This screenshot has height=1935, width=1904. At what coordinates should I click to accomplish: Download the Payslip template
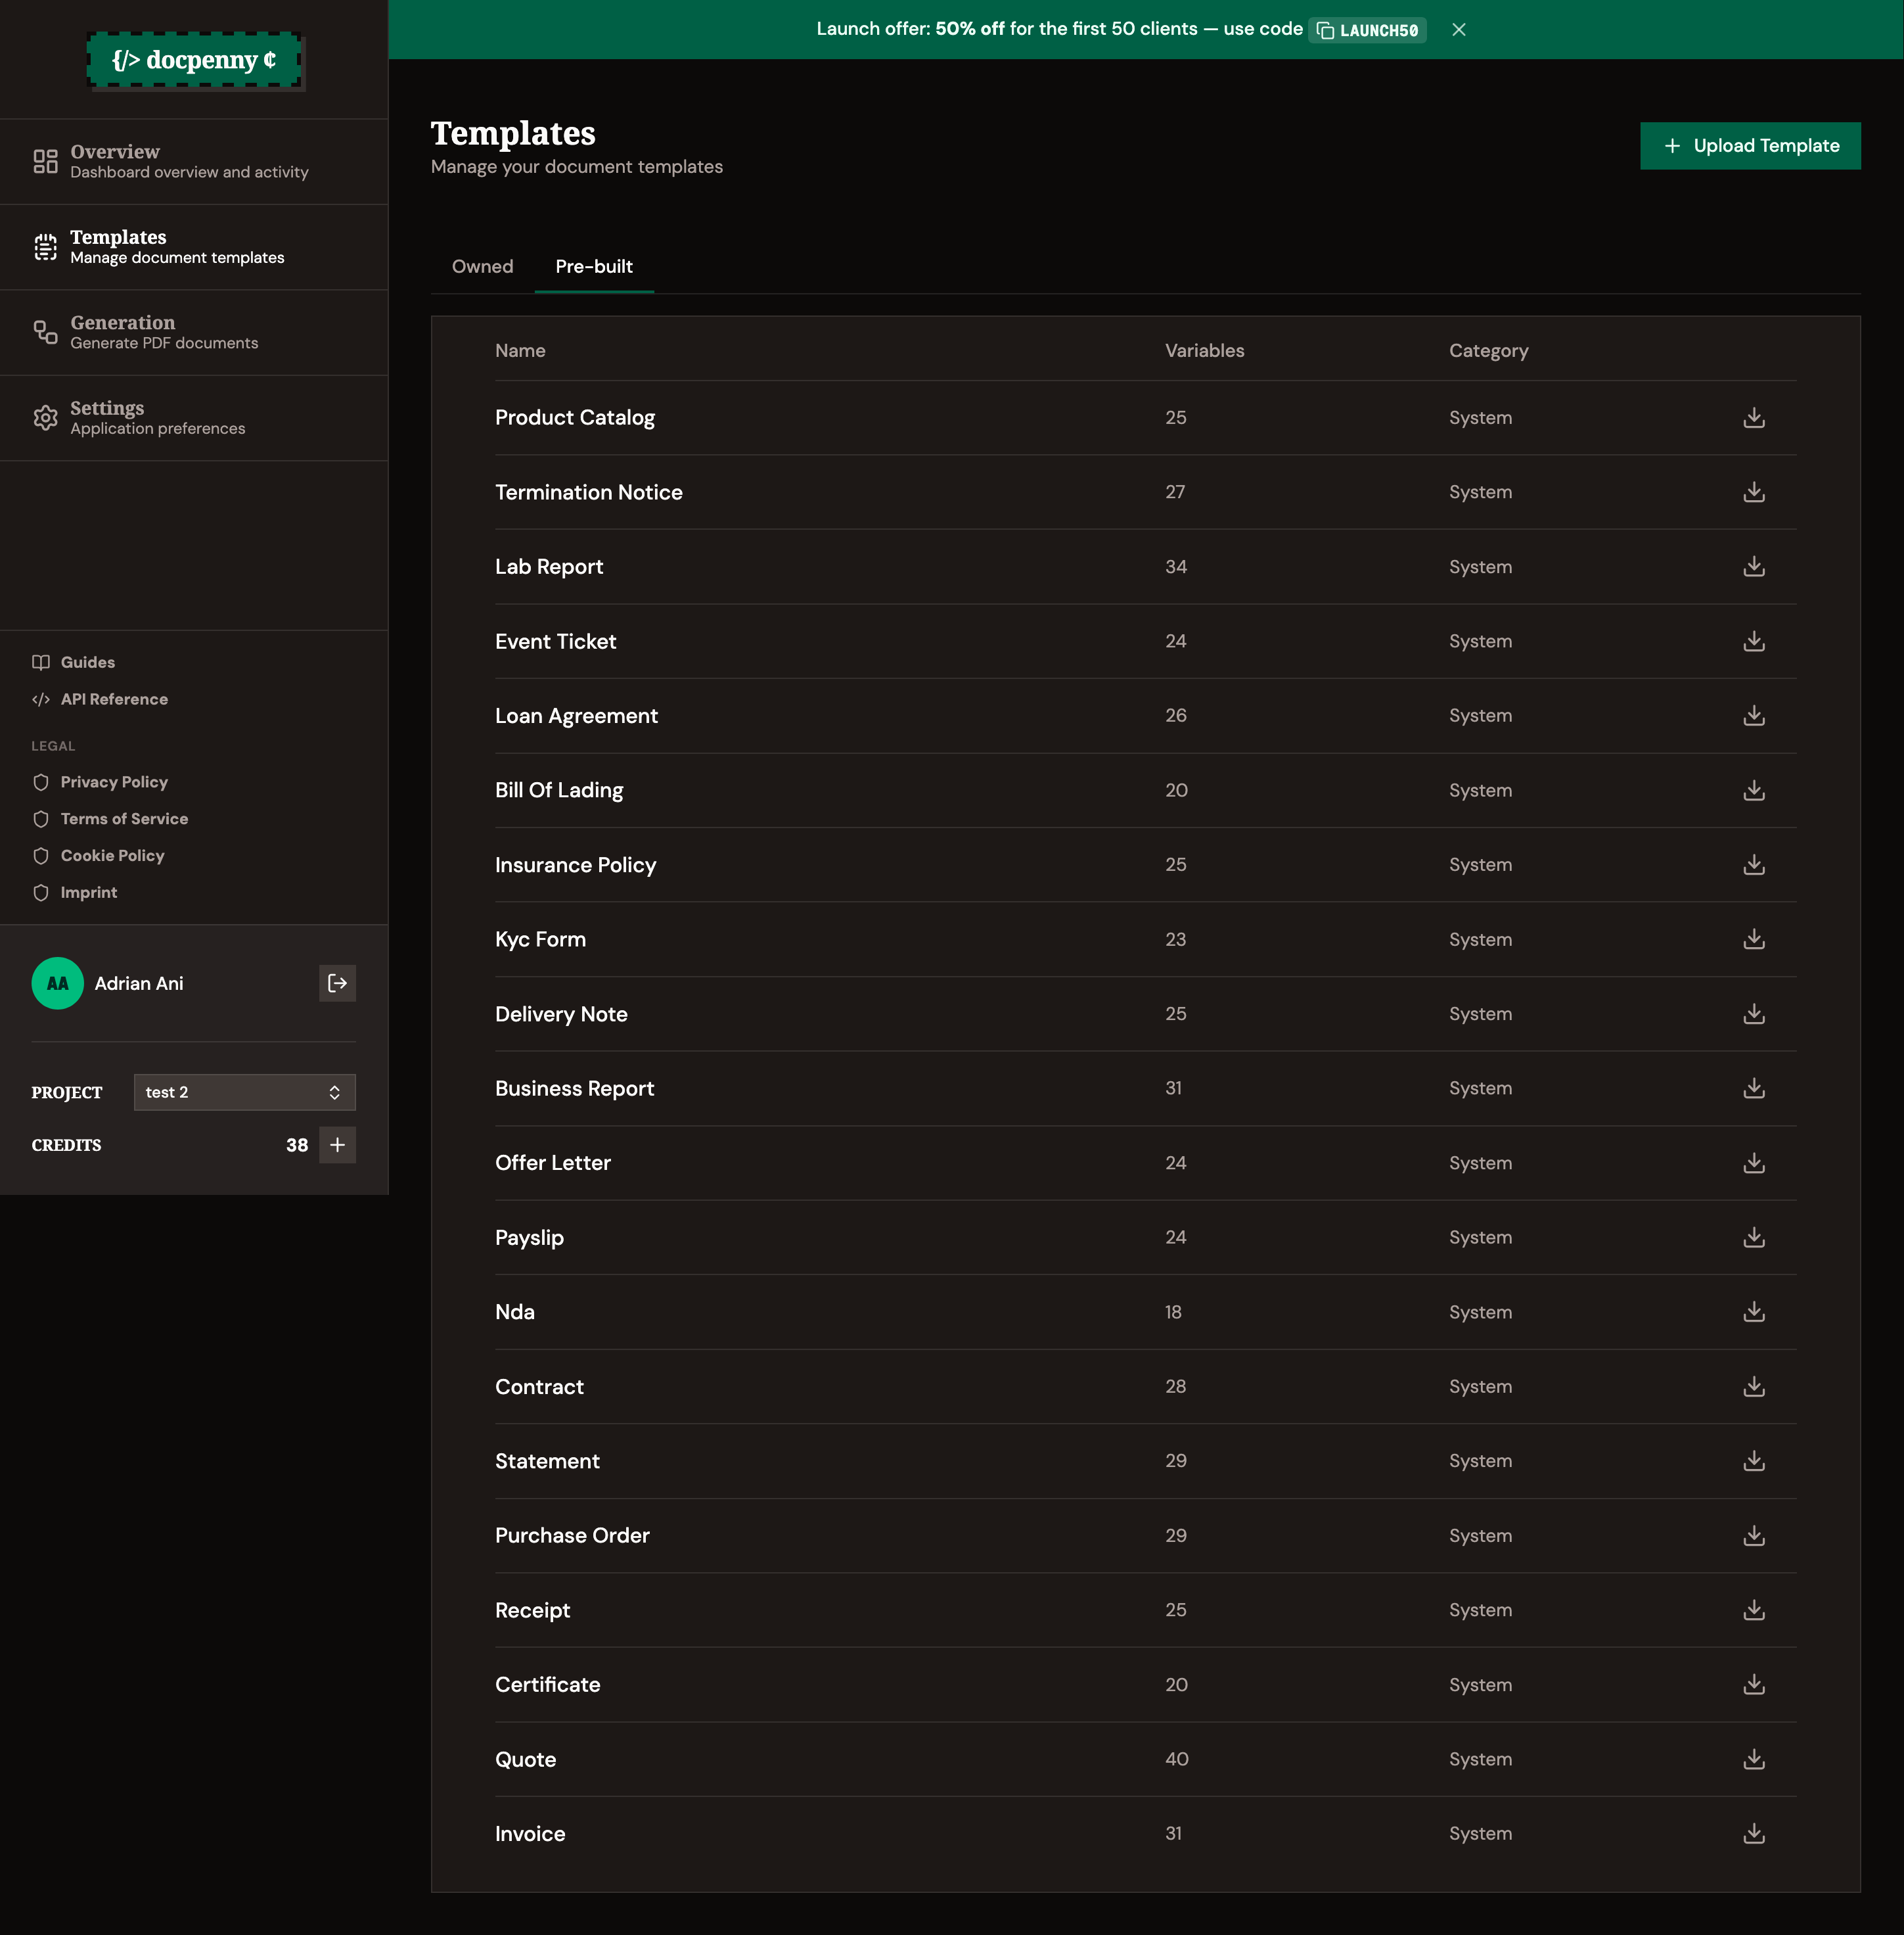1753,1238
